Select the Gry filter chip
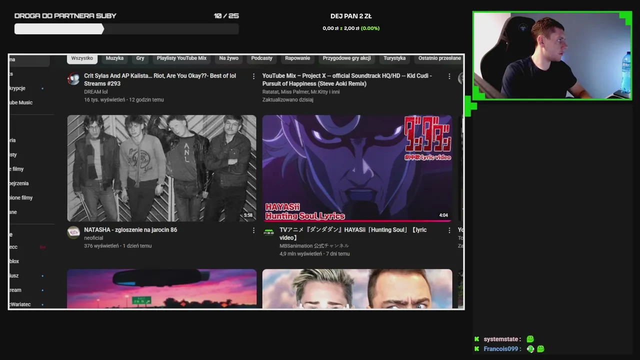 pyautogui.click(x=140, y=58)
